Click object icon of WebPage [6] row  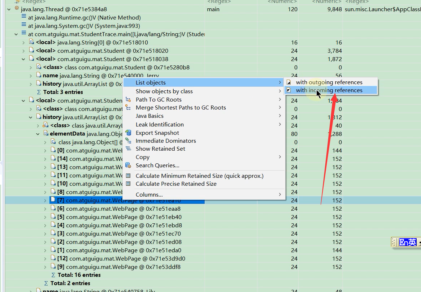(53, 208)
